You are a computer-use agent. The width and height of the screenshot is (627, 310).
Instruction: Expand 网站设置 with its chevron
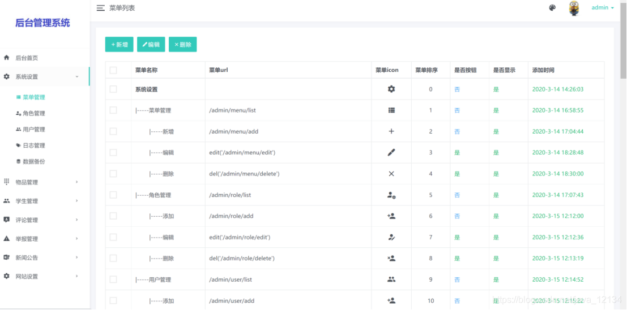click(x=77, y=276)
